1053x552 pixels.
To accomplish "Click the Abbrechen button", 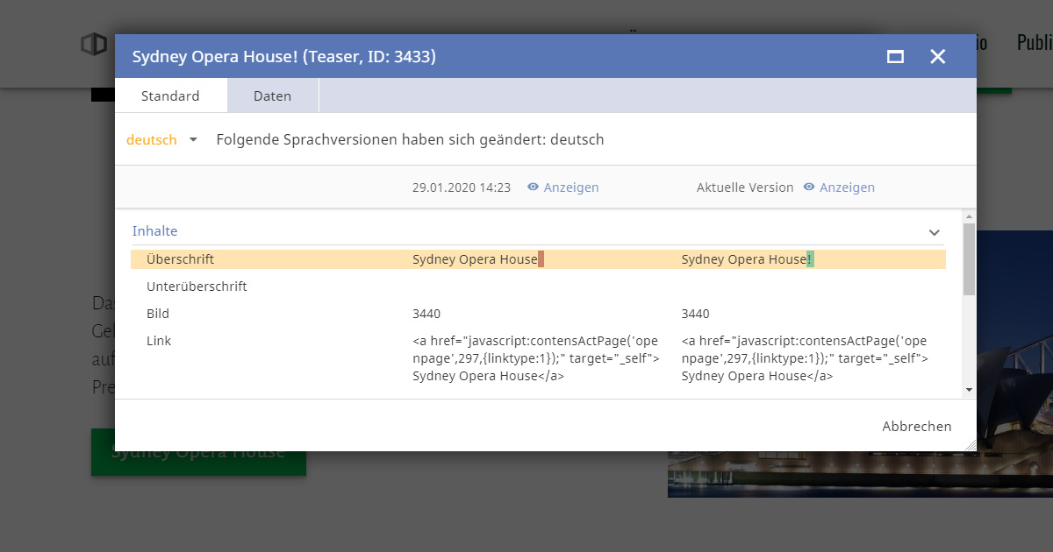I will (917, 427).
